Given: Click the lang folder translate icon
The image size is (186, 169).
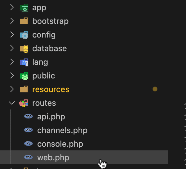Looking at the screenshot, I should (x=24, y=62).
